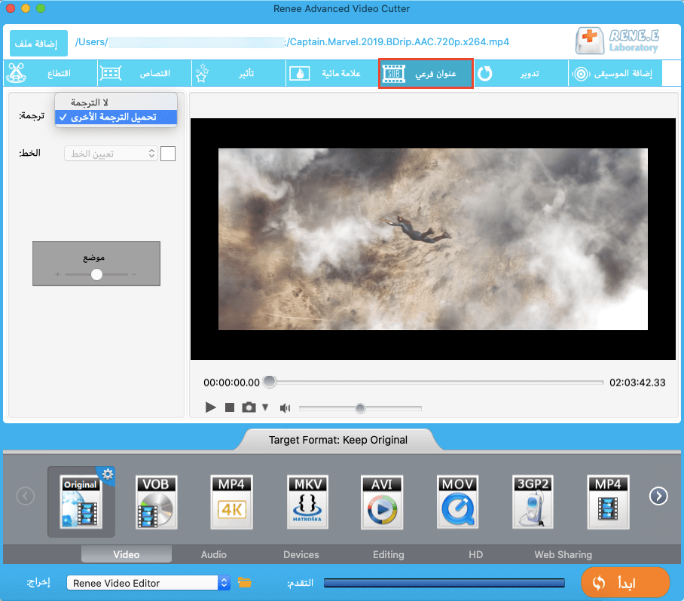The width and height of the screenshot is (684, 601).
Task: Click the orange 'ابدأ' start button
Action: click(625, 582)
